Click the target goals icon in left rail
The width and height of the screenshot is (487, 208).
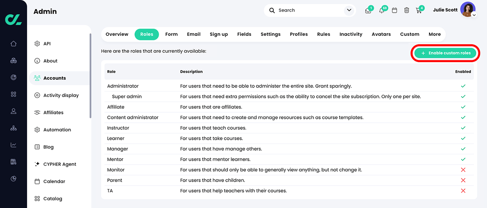(14, 77)
